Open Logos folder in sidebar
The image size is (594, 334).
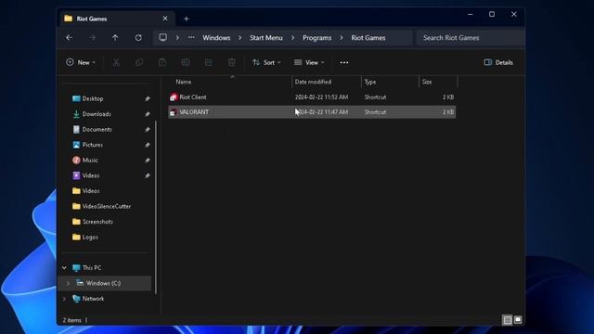pos(90,238)
